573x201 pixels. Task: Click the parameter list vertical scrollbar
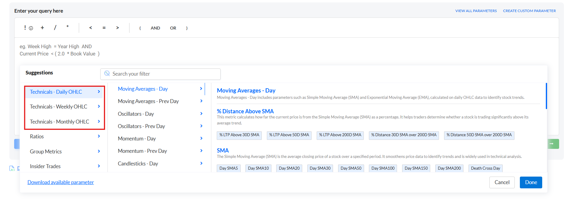coord(546,96)
